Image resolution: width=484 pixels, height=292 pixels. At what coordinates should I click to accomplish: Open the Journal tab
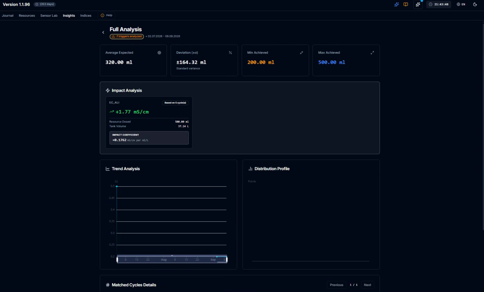tap(8, 15)
